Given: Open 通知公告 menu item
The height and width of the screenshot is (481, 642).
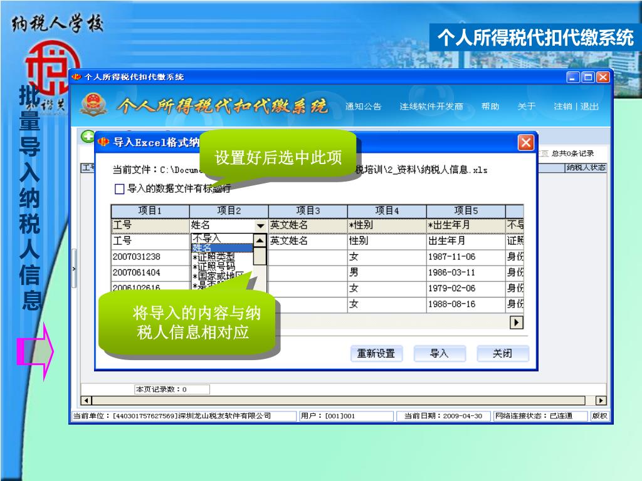Looking at the screenshot, I should pos(363,106).
